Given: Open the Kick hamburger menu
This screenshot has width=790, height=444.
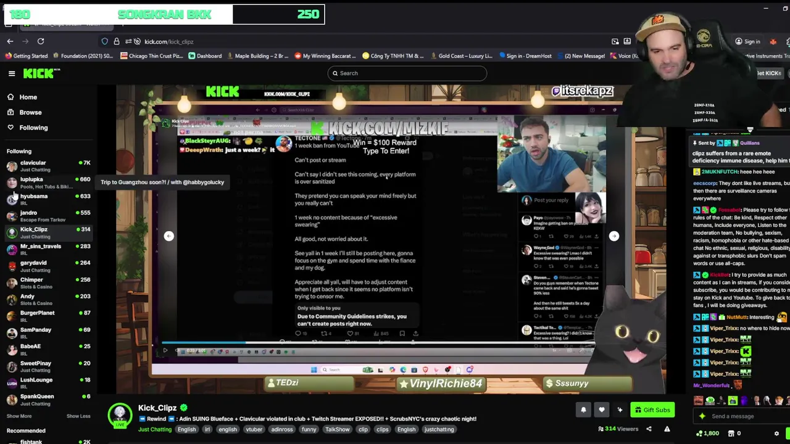Looking at the screenshot, I should tap(12, 73).
